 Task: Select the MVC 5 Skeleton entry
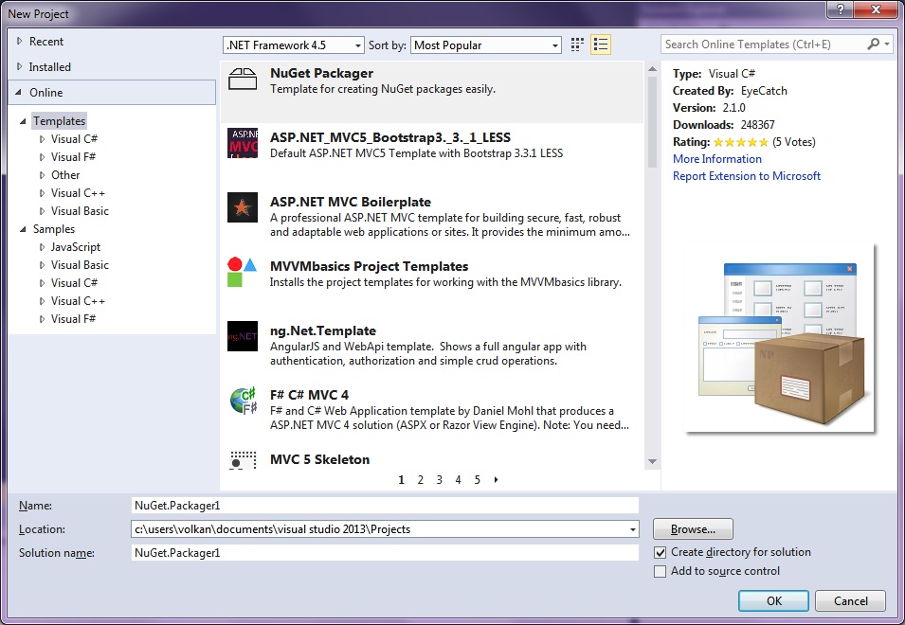[x=432, y=459]
